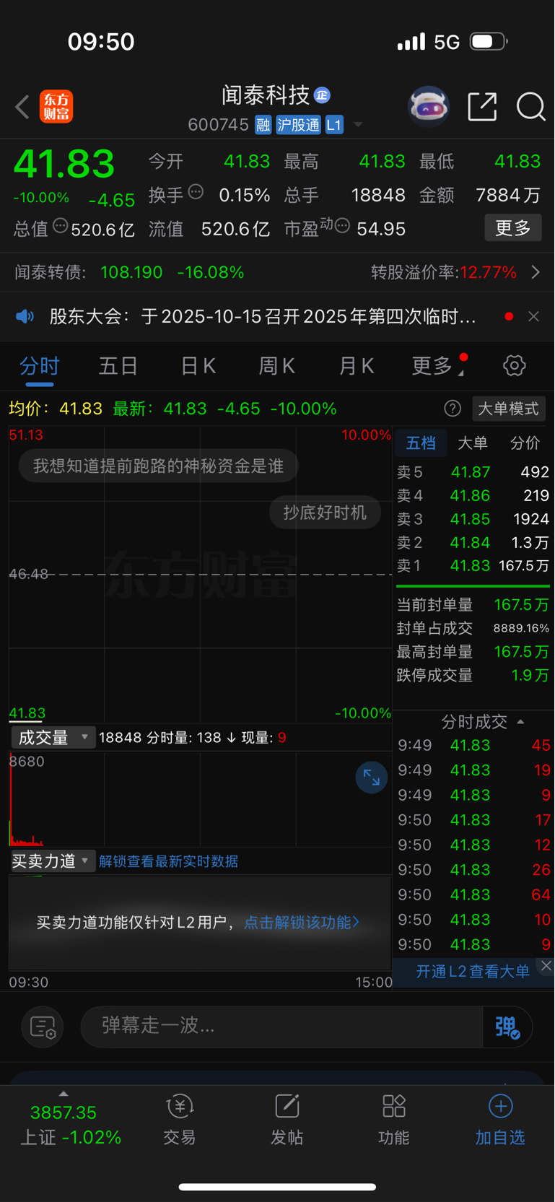
Task: Tap the 正 verified badge by 闻泰科技
Action: click(323, 95)
